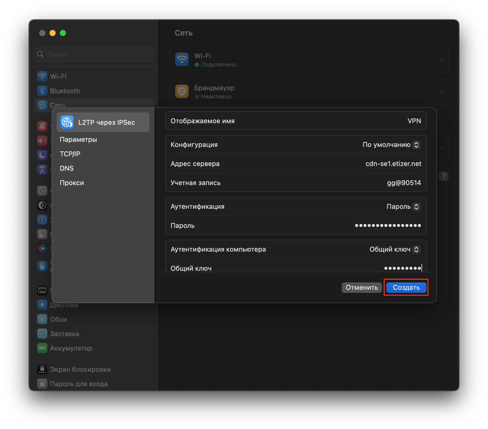The height and width of the screenshot is (429, 488).
Task: Select the Обои wallpaper icon
Action: point(42,319)
